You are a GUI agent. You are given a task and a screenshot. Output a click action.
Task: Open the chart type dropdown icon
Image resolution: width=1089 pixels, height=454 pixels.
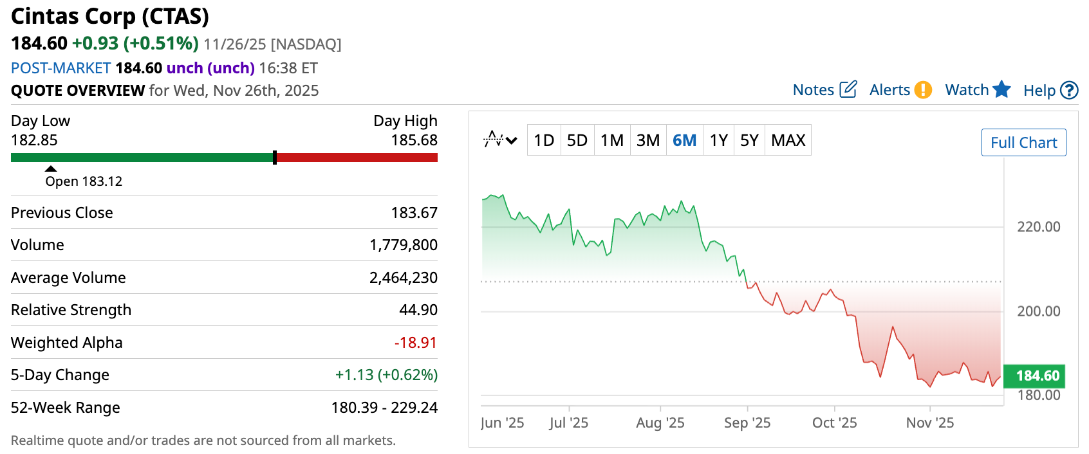coord(500,140)
